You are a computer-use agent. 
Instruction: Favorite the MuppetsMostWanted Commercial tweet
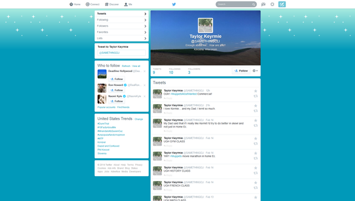(x=256, y=91)
